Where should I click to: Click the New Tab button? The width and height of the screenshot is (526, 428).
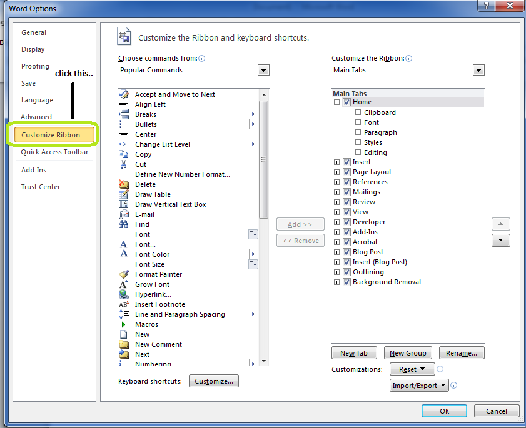coord(354,353)
